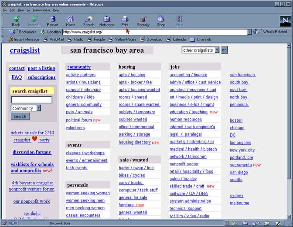This screenshot has width=293, height=227.
Task: Click the Shop toolbar icon
Action: (161, 21)
